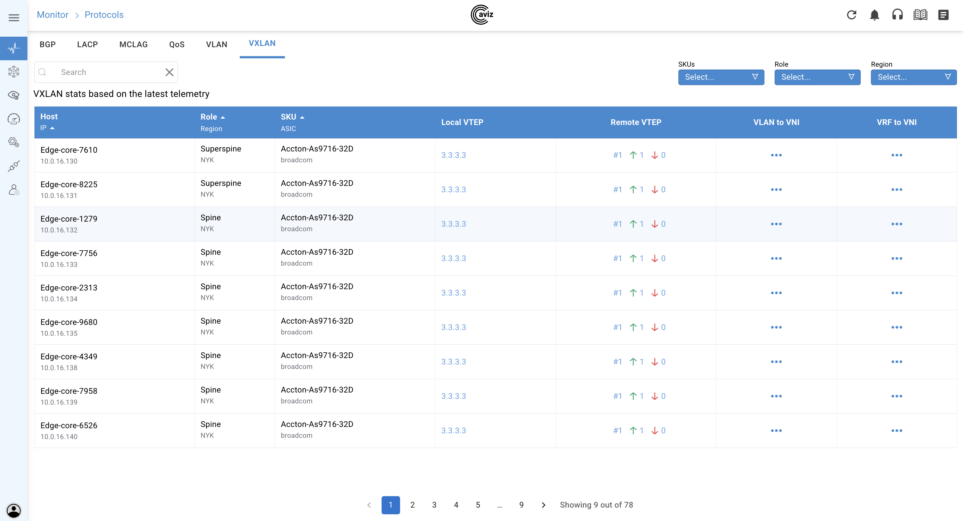Image resolution: width=964 pixels, height=521 pixels.
Task: Open the plug connector sidebar icon
Action: pos(14,166)
